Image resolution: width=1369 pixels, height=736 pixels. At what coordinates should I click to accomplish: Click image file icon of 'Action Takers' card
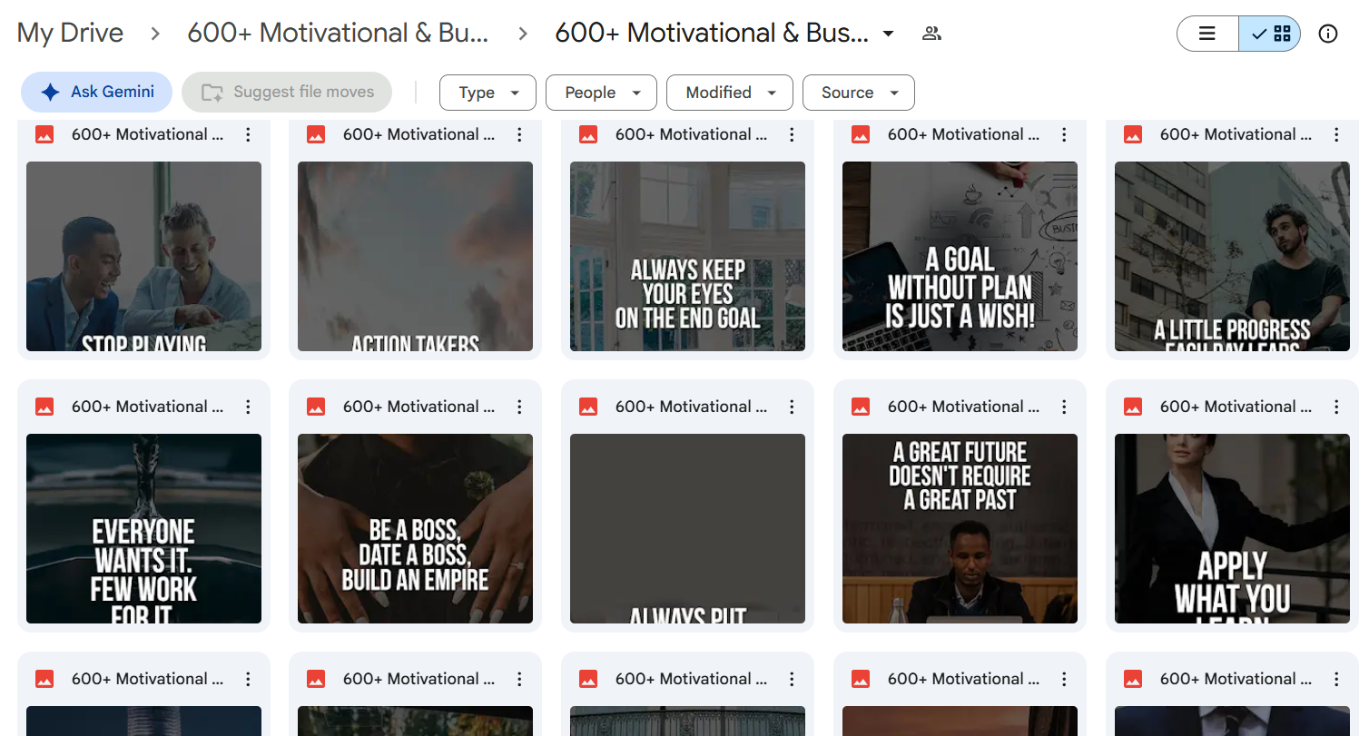pos(316,135)
